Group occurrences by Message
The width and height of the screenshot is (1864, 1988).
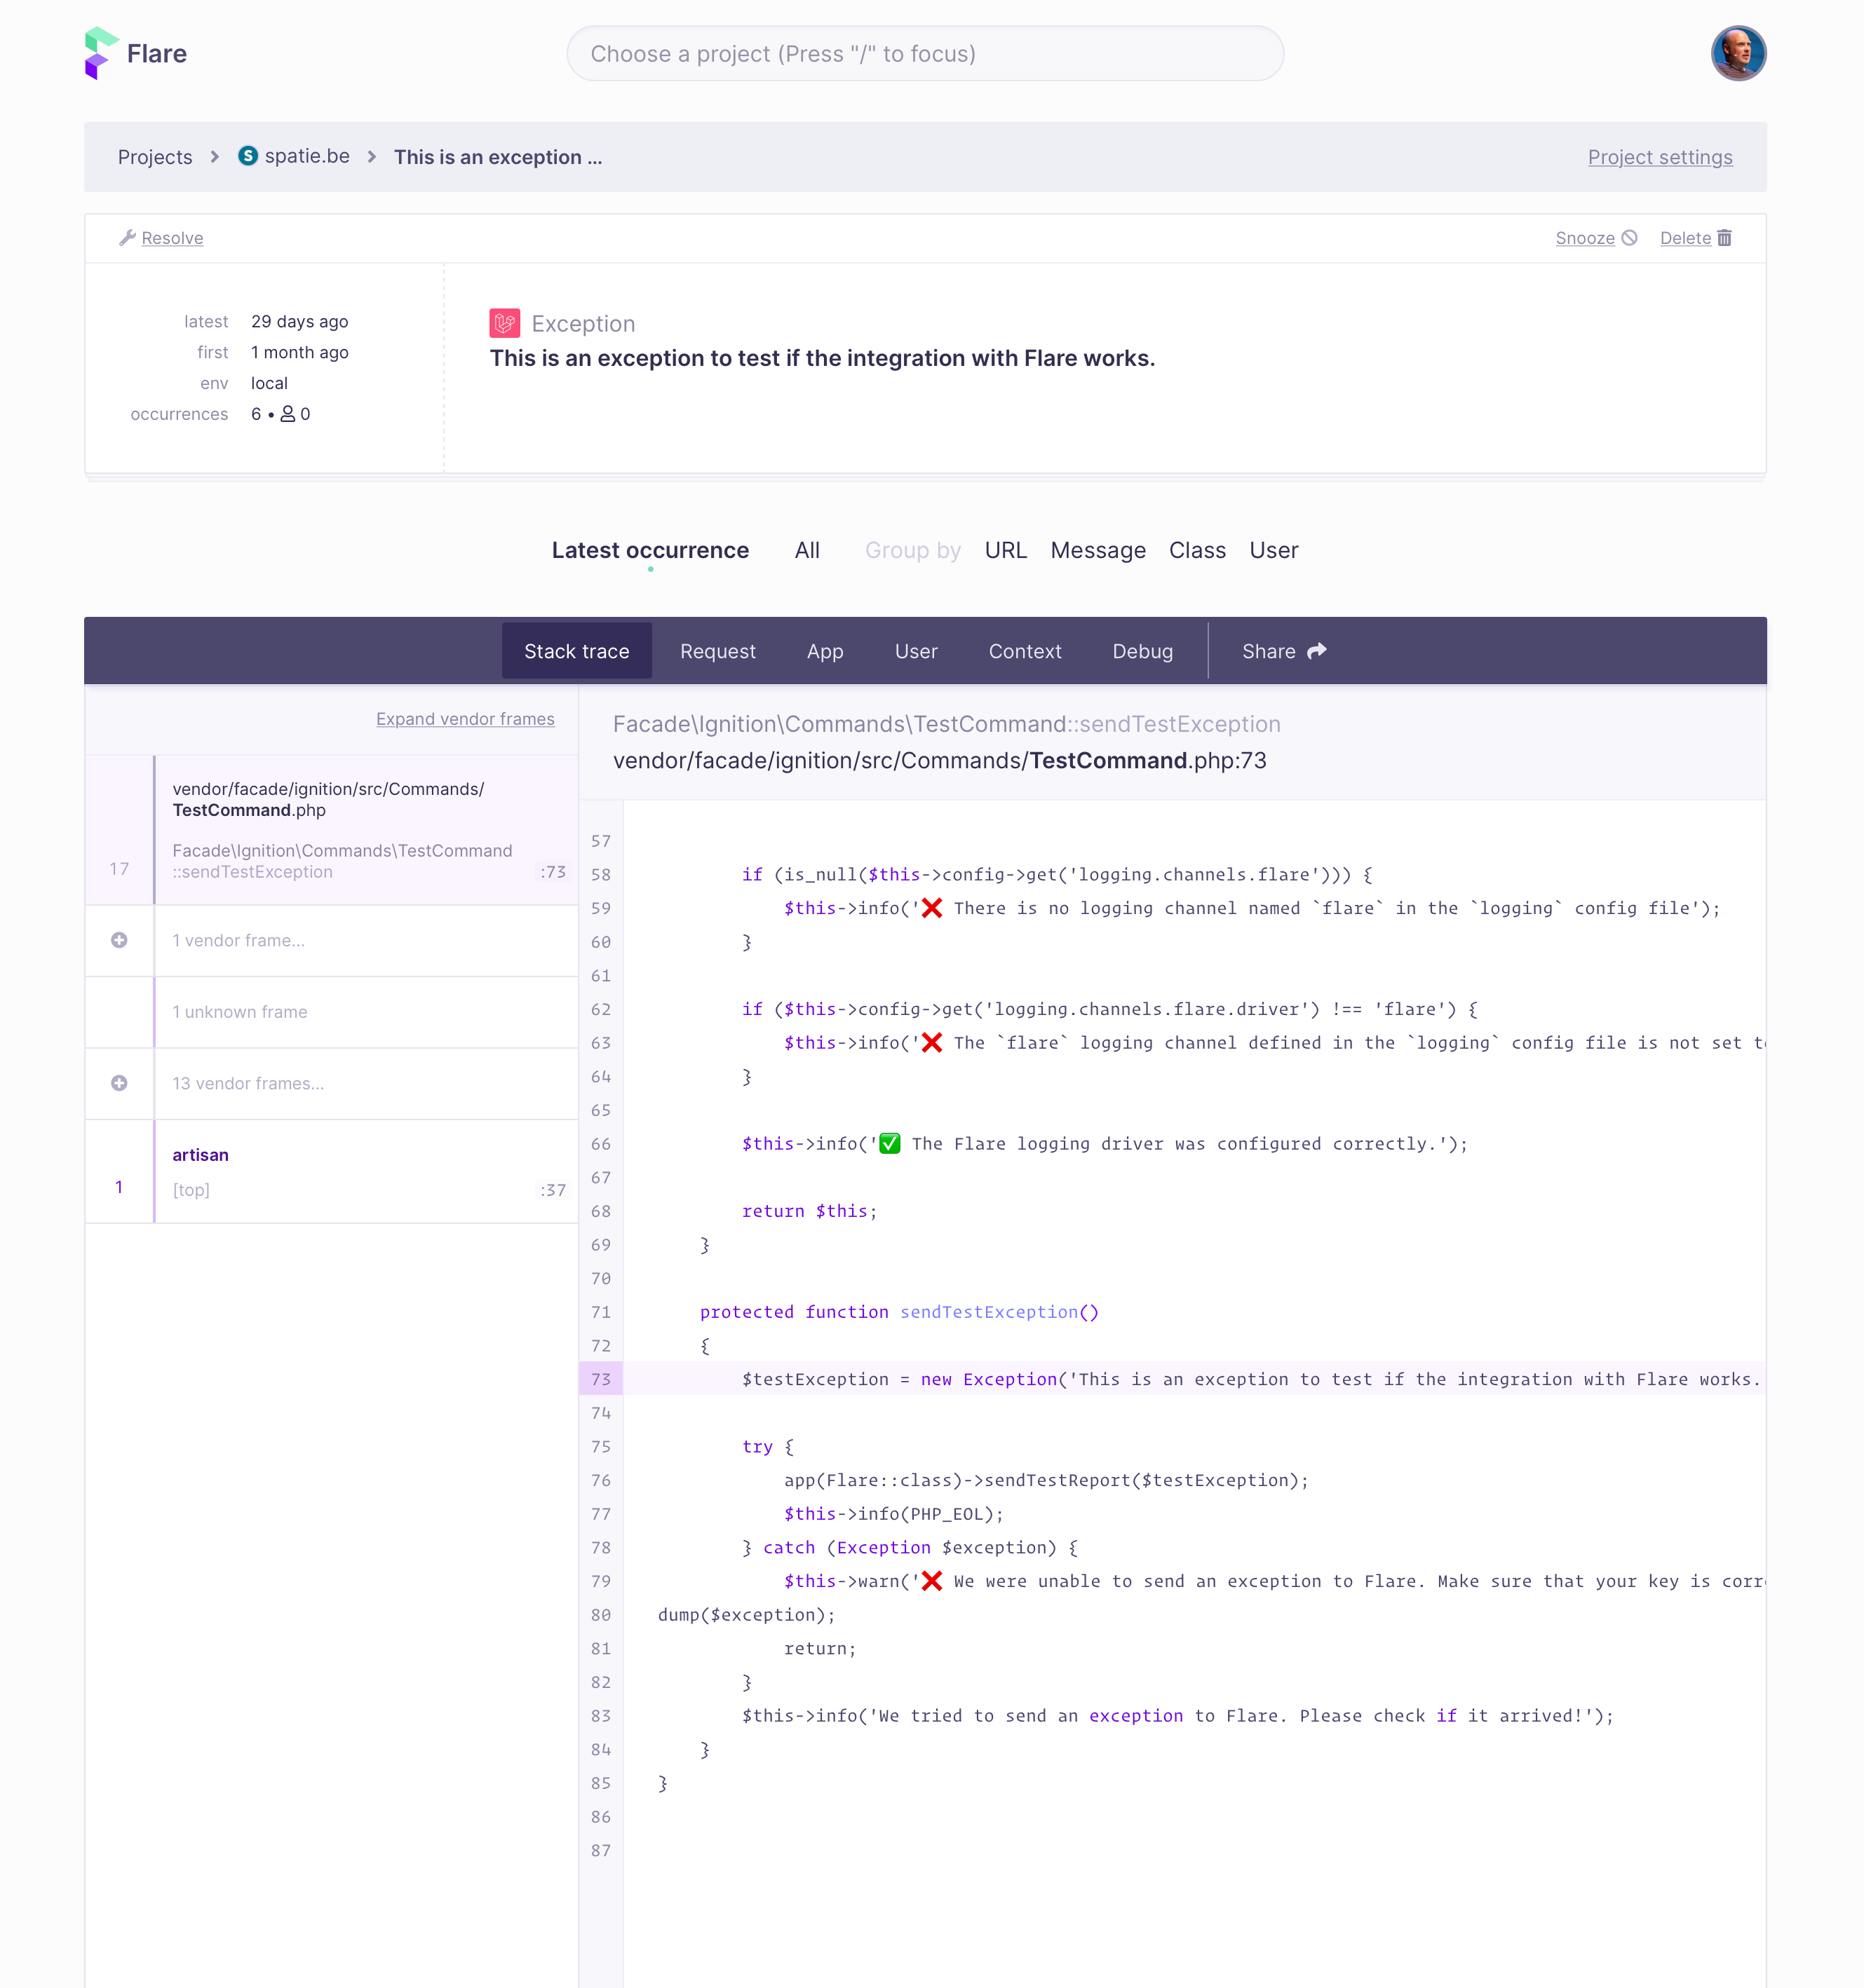(x=1098, y=550)
